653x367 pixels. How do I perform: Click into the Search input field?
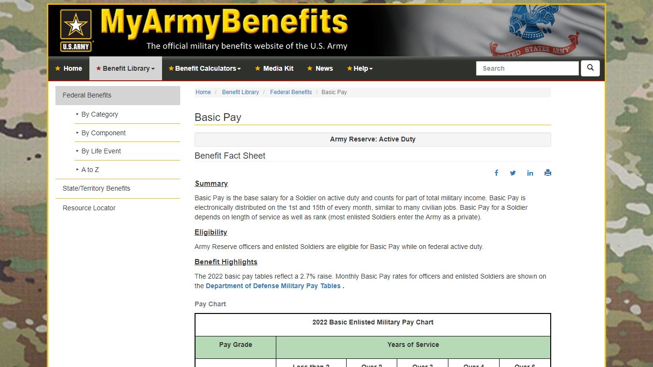click(x=527, y=68)
